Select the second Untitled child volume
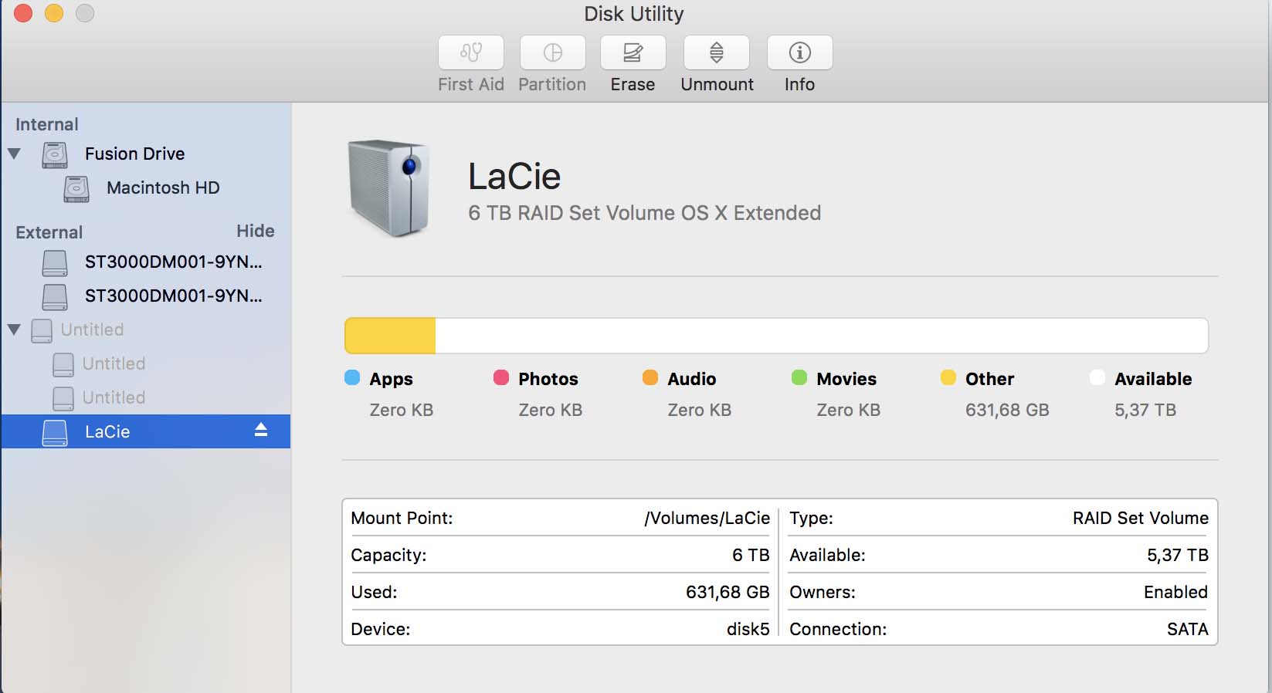 (x=146, y=397)
